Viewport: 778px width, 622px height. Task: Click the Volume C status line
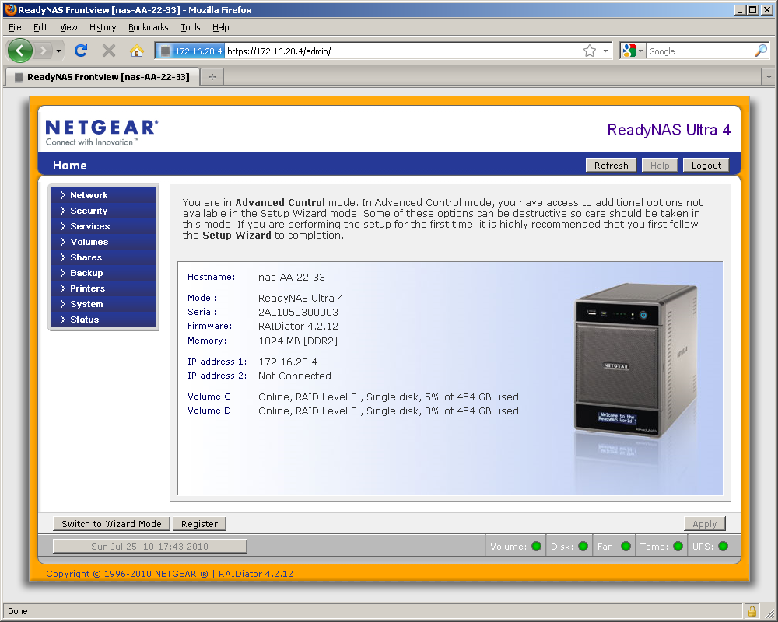click(388, 397)
